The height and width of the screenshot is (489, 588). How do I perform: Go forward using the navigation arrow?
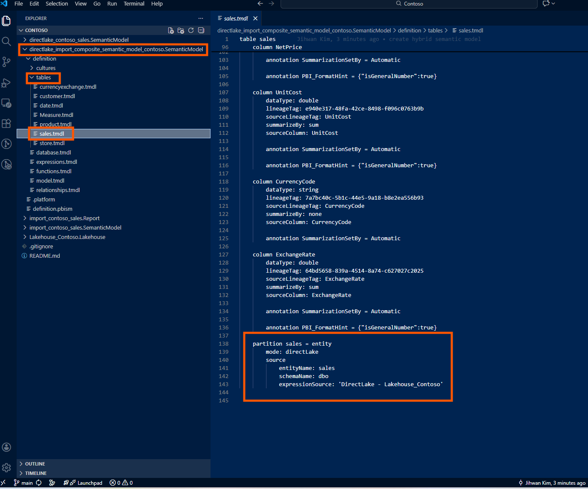point(272,3)
